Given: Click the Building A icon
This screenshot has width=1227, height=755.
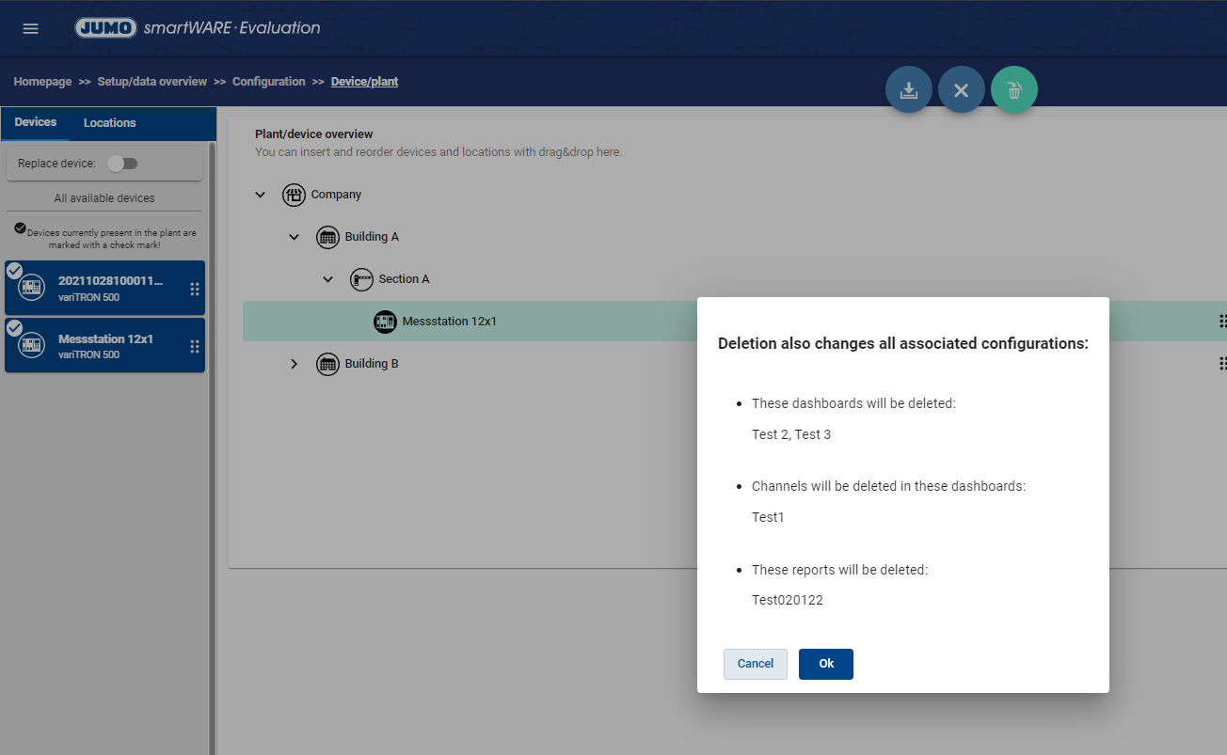Looking at the screenshot, I should coord(327,237).
